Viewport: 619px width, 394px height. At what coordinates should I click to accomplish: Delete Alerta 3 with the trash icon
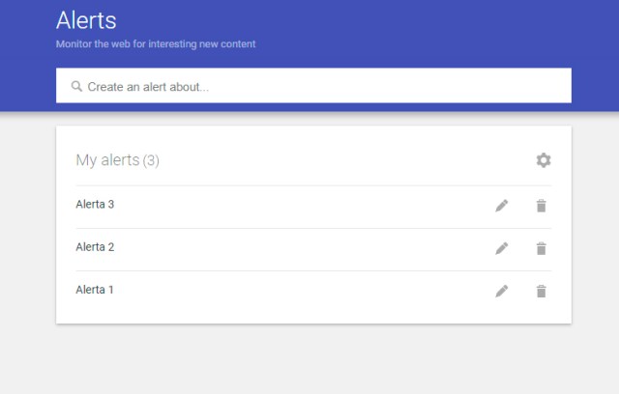pyautogui.click(x=542, y=206)
